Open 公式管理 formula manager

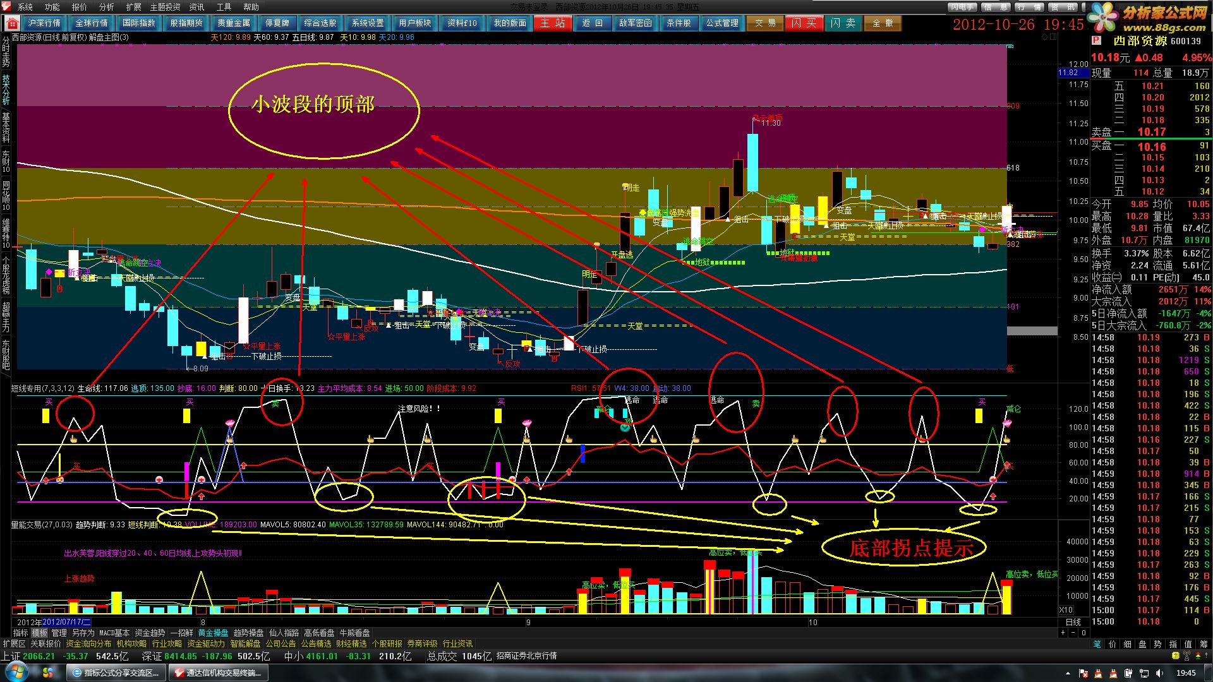(722, 23)
